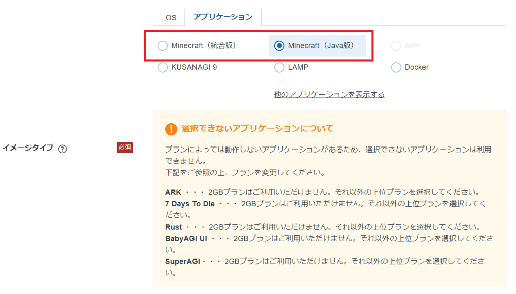The image size is (516, 294).
Task: Click the bold ARK entry in notice
Action: pos(173,192)
